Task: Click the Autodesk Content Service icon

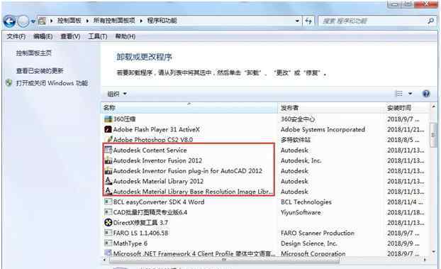Action: tap(108, 150)
